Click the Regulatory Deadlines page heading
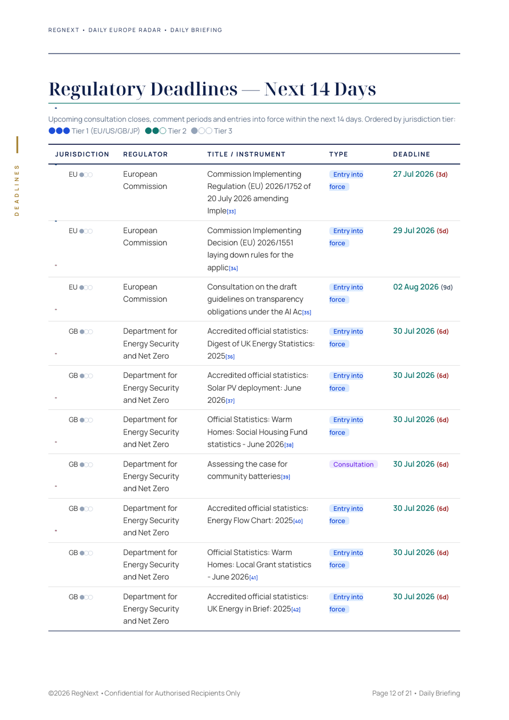Screen dimensions: 509x720 pyautogui.click(x=213, y=89)
